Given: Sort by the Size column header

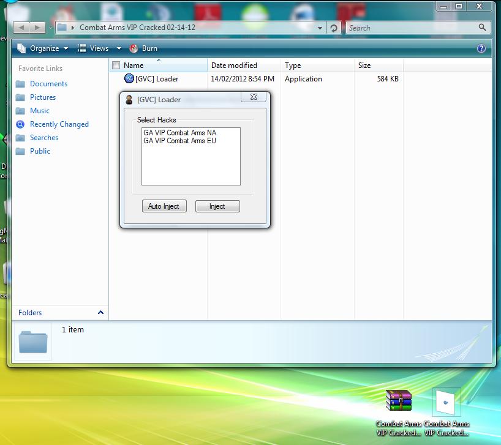Looking at the screenshot, I should 379,65.
